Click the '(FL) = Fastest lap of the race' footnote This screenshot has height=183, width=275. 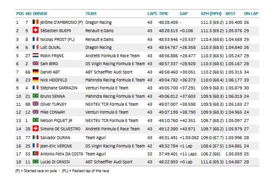(85, 171)
